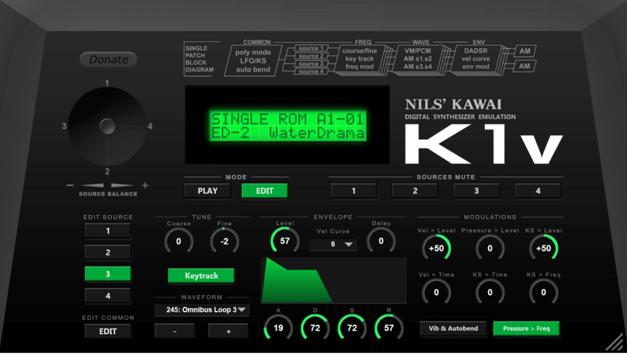Click the envelope Level knob
The width and height of the screenshot is (627, 354).
(x=285, y=241)
